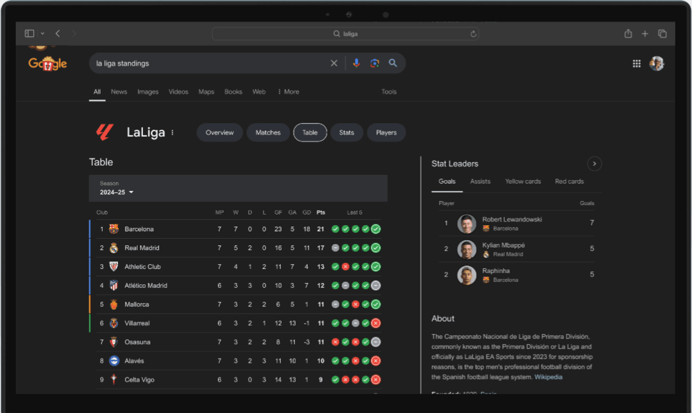This screenshot has width=692, height=413.
Task: Open the Real Madrid club name in table
Action: point(142,248)
